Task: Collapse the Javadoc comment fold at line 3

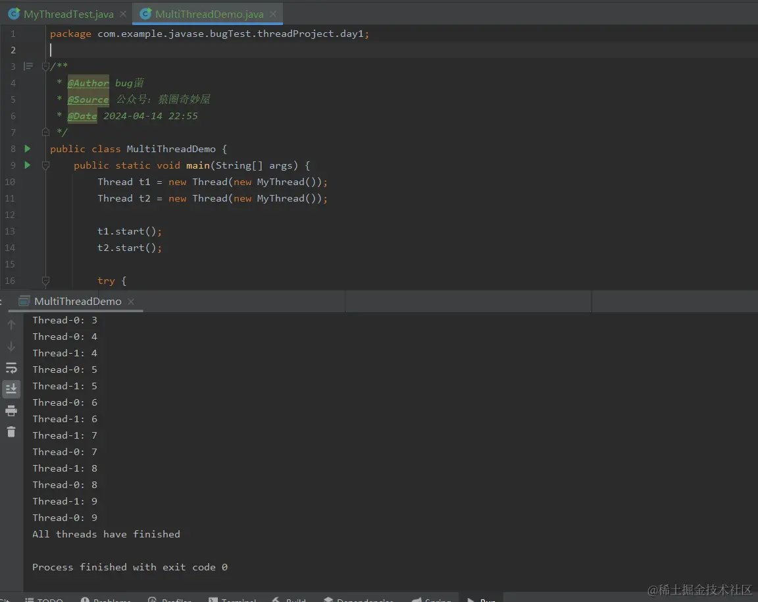Action: click(45, 67)
